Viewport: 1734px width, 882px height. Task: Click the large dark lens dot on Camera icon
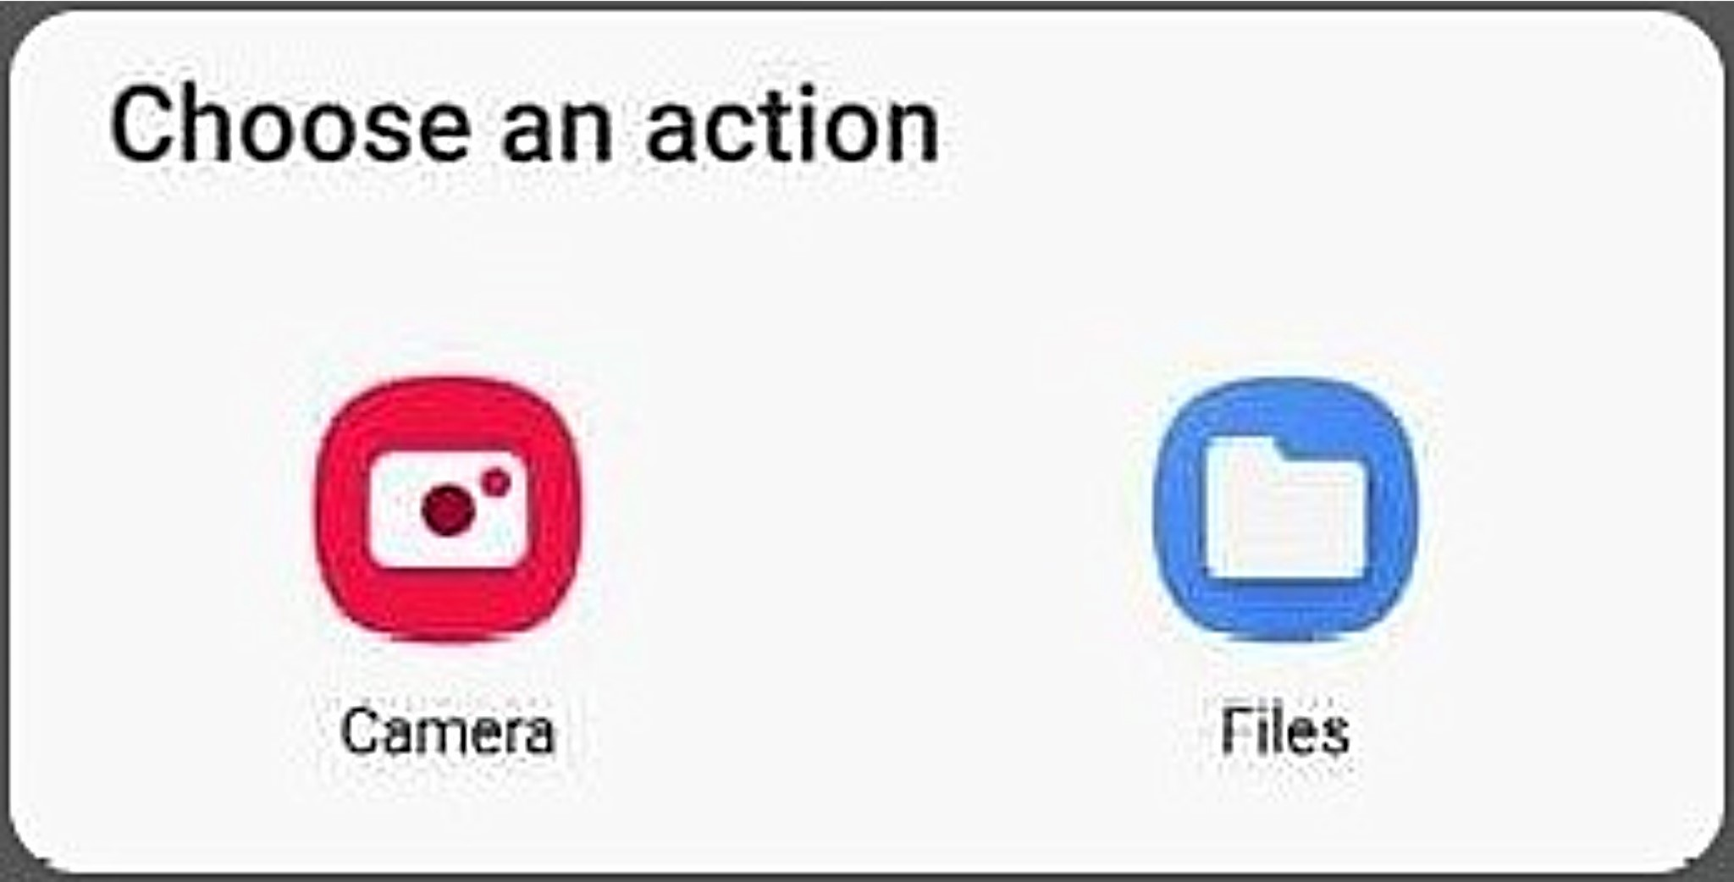click(x=448, y=511)
